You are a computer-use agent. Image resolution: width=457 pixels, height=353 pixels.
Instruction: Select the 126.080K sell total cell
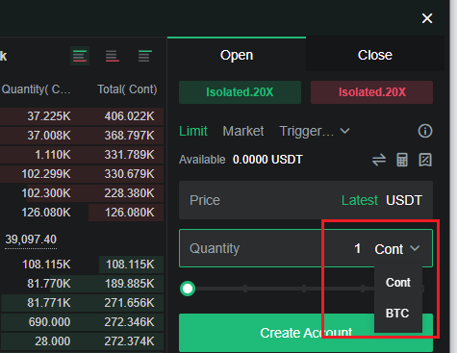click(130, 213)
